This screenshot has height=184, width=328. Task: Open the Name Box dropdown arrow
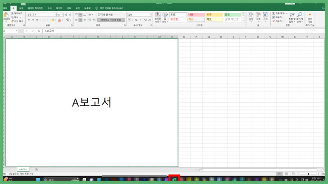coord(16,31)
